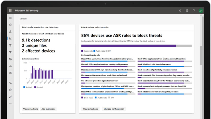Open the app launcher grid icon
Viewport: 211px width, 119px height.
10,11
